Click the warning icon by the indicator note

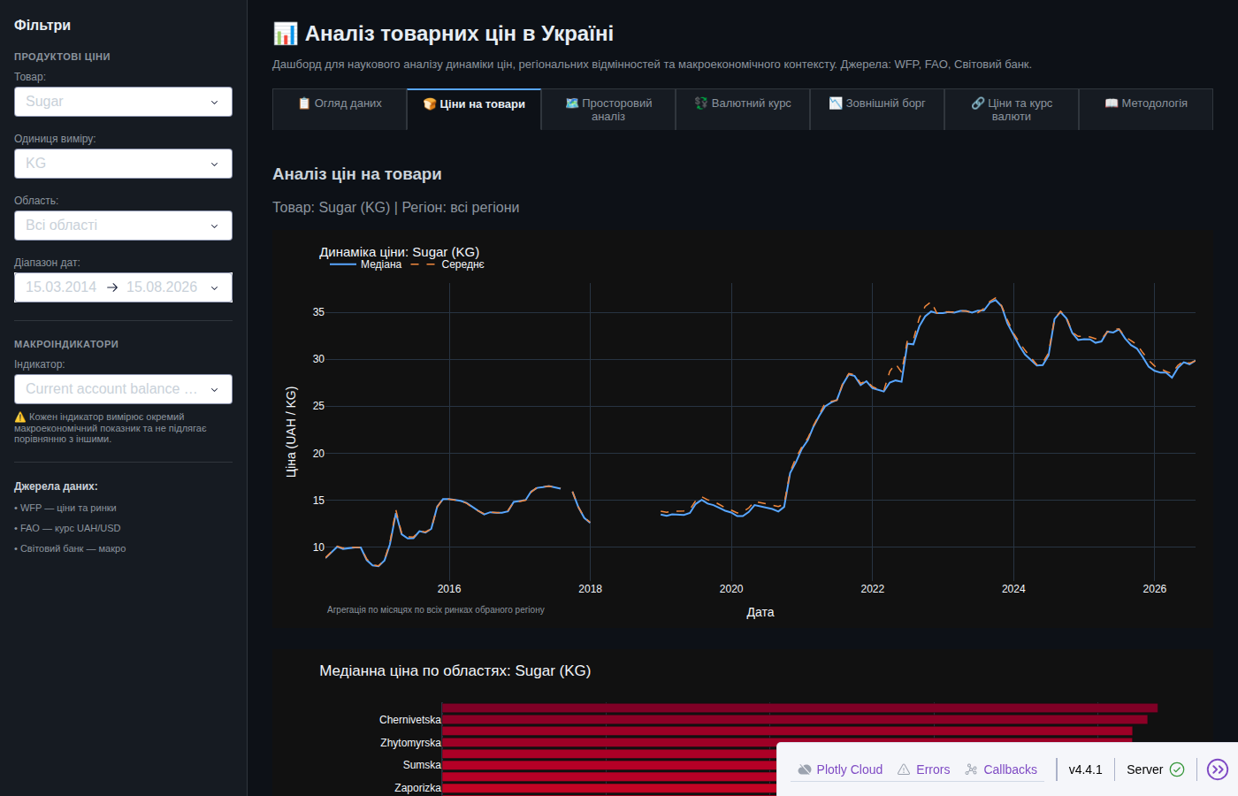click(x=20, y=417)
